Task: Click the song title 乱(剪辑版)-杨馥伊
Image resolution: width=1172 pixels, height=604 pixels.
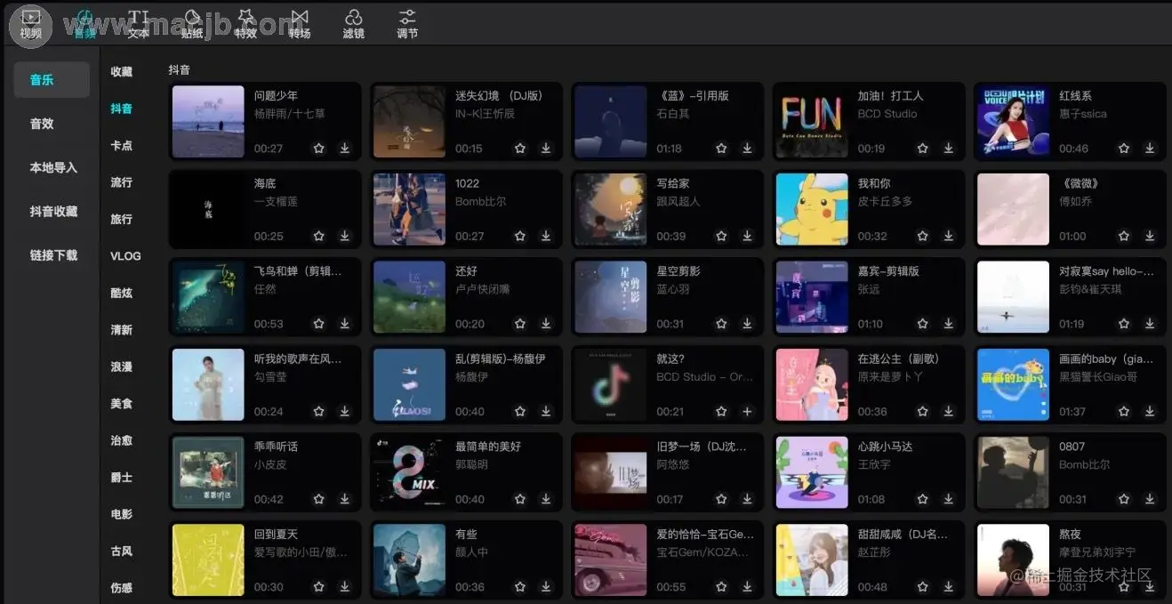Action: [x=501, y=359]
